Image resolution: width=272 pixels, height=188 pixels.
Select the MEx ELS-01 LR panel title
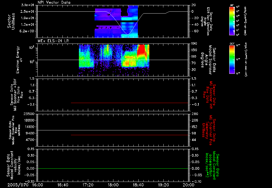[x=53, y=41]
